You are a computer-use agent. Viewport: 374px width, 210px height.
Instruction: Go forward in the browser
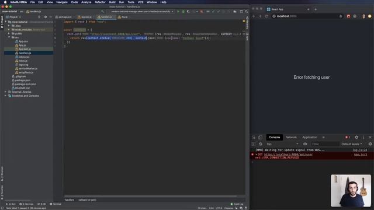point(260,16)
